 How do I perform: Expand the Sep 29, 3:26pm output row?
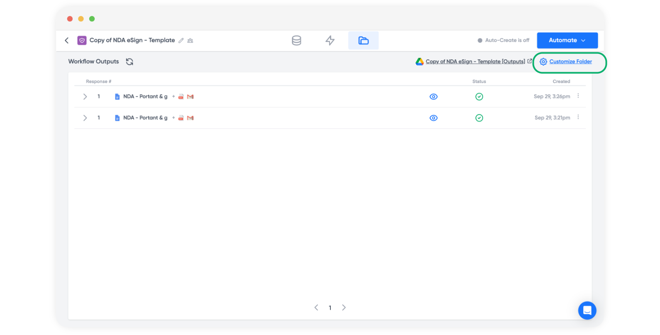point(85,97)
